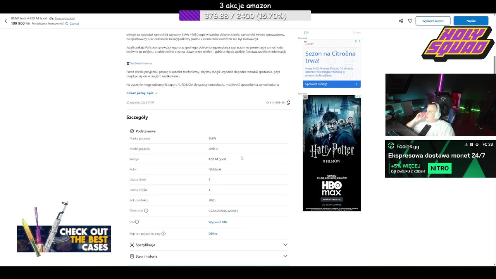Open the 'Wyświetl VIN' link

click(x=218, y=222)
